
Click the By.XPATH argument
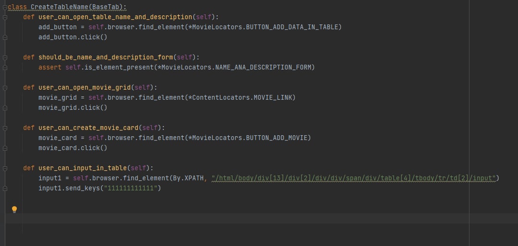pos(188,178)
